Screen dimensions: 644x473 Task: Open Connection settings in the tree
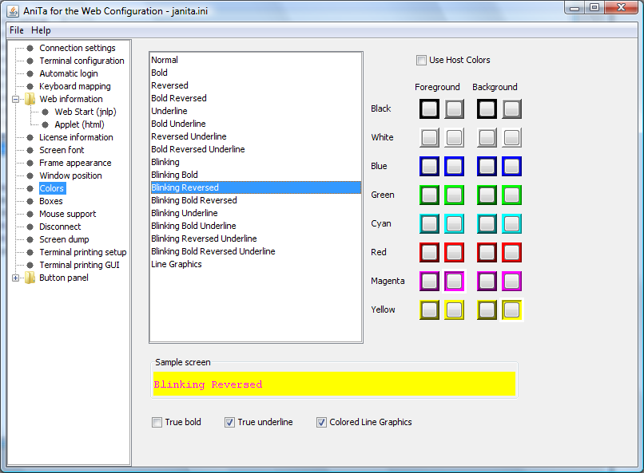pos(78,48)
